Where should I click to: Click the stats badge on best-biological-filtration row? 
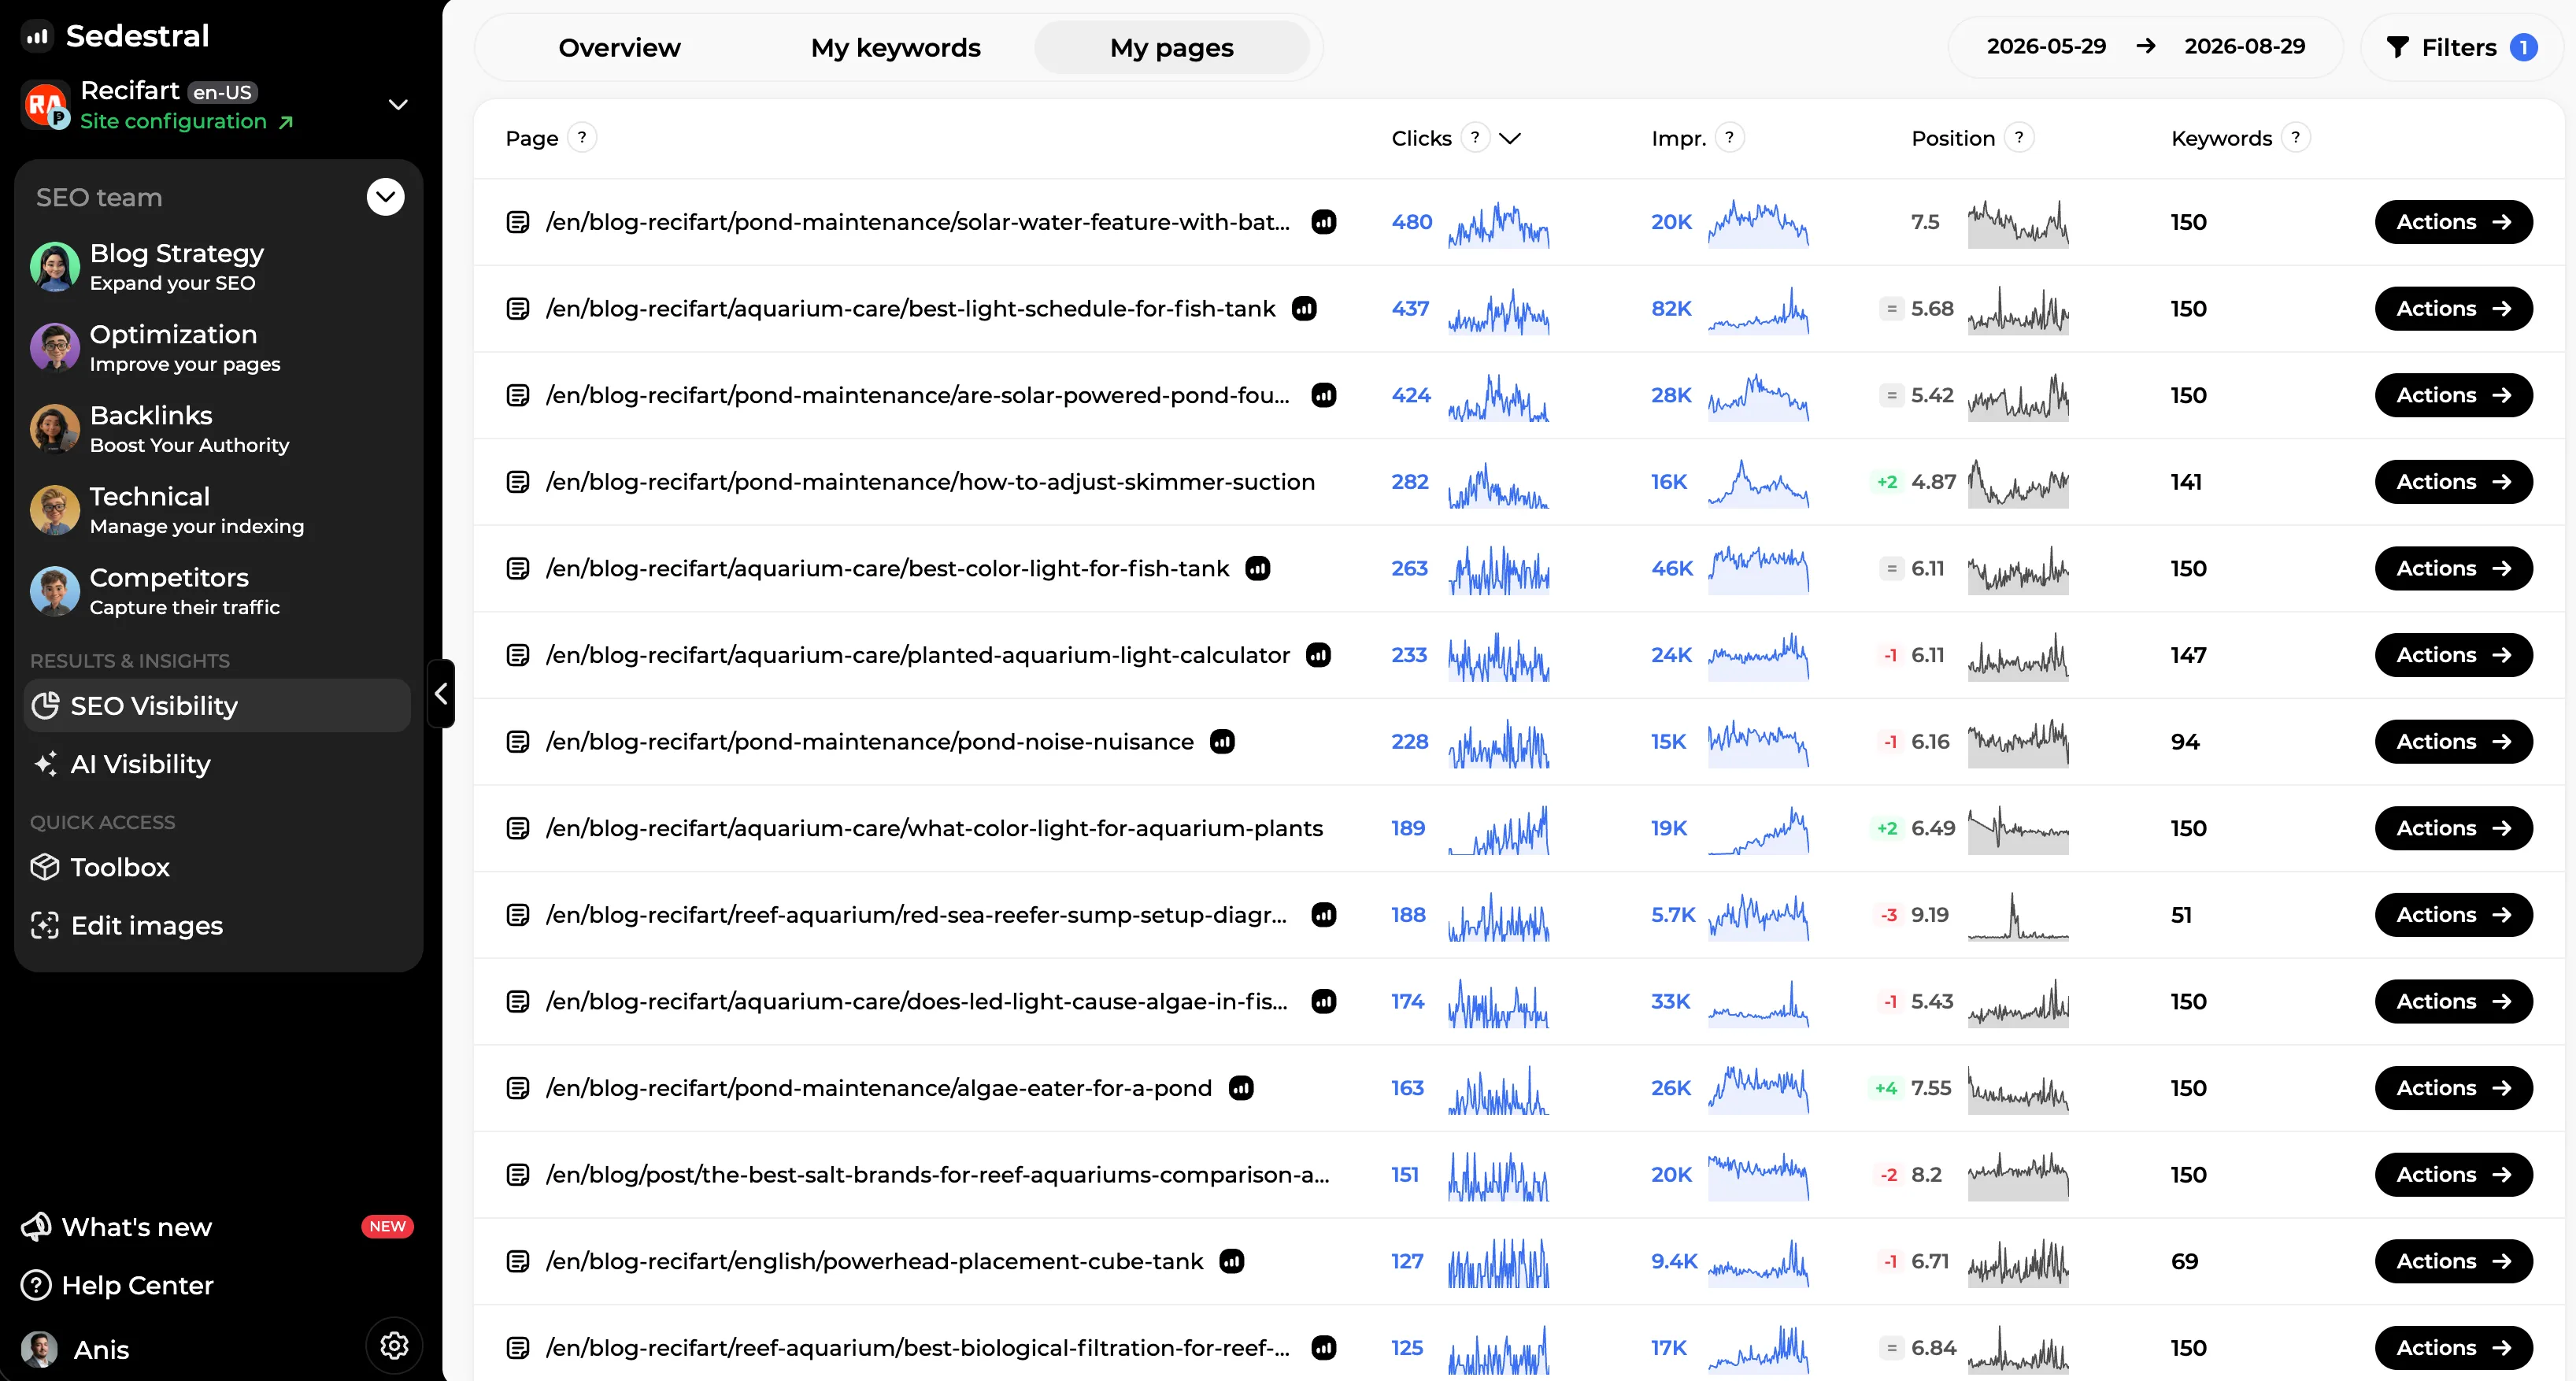click(x=1324, y=1348)
